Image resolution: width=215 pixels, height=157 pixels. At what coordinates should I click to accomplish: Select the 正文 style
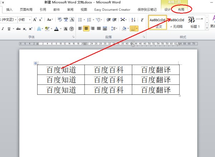point(158,23)
